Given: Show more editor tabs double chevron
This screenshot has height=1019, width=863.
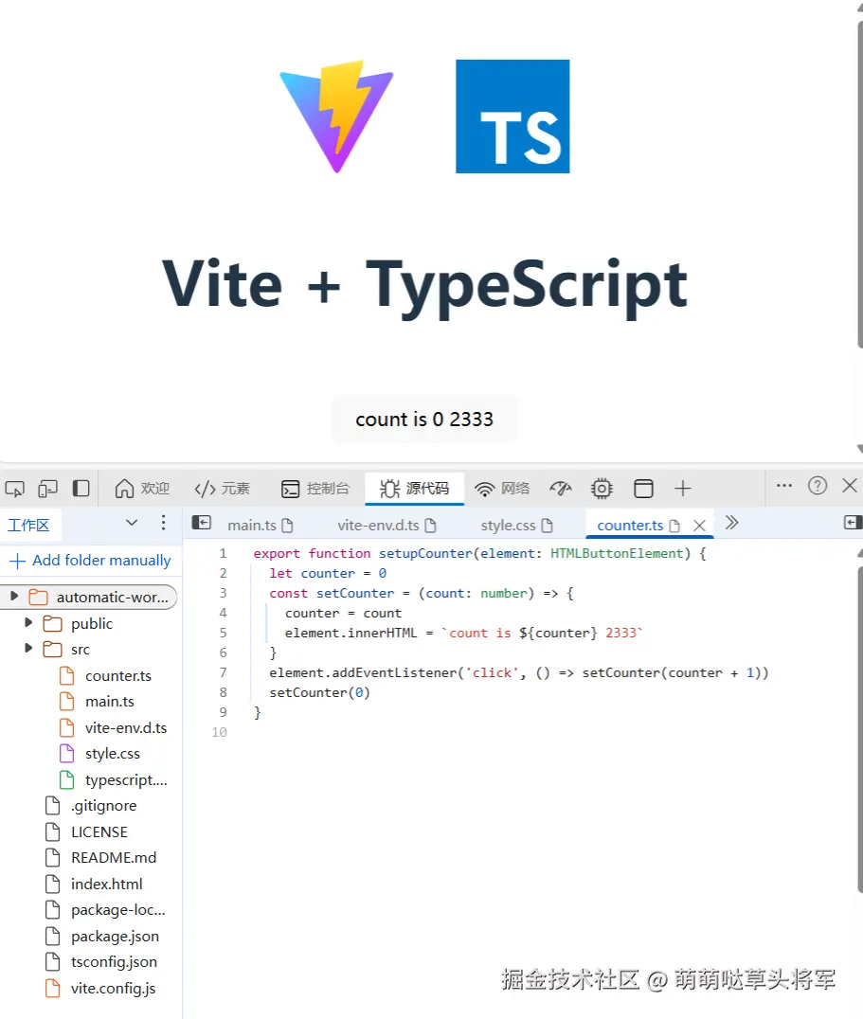Looking at the screenshot, I should (x=731, y=523).
